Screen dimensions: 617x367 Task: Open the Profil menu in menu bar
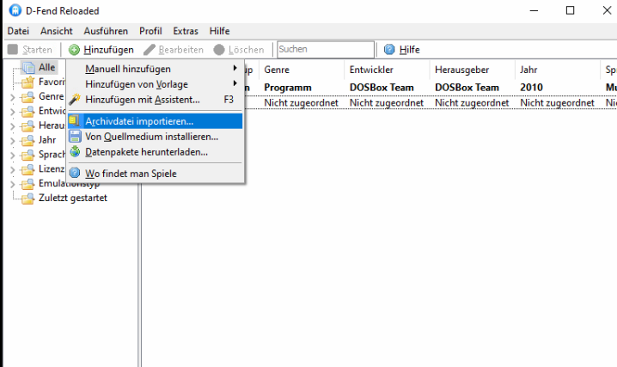pos(150,31)
